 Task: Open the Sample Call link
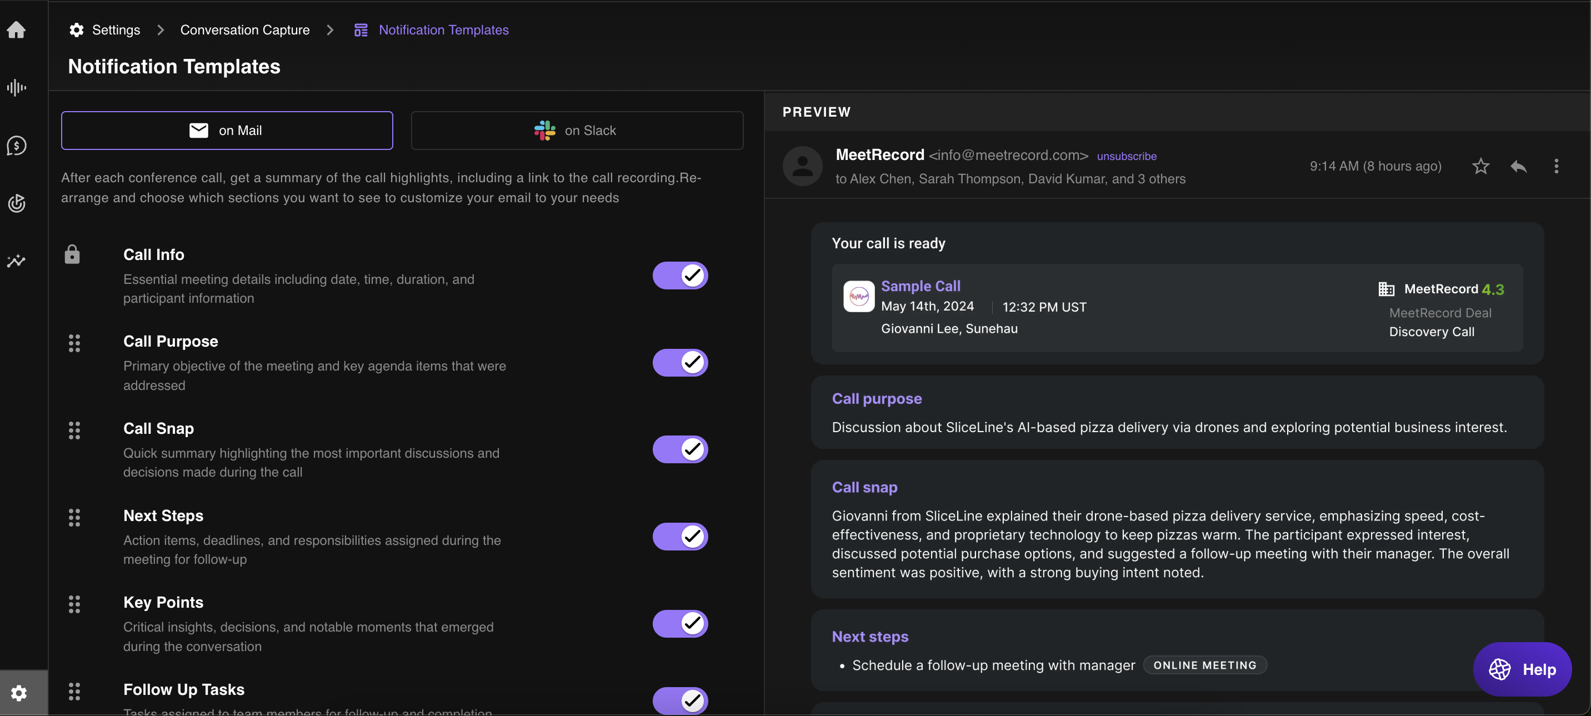[920, 286]
